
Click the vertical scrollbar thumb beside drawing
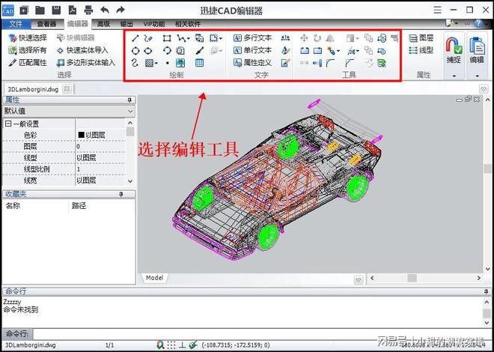pyautogui.click(x=488, y=169)
